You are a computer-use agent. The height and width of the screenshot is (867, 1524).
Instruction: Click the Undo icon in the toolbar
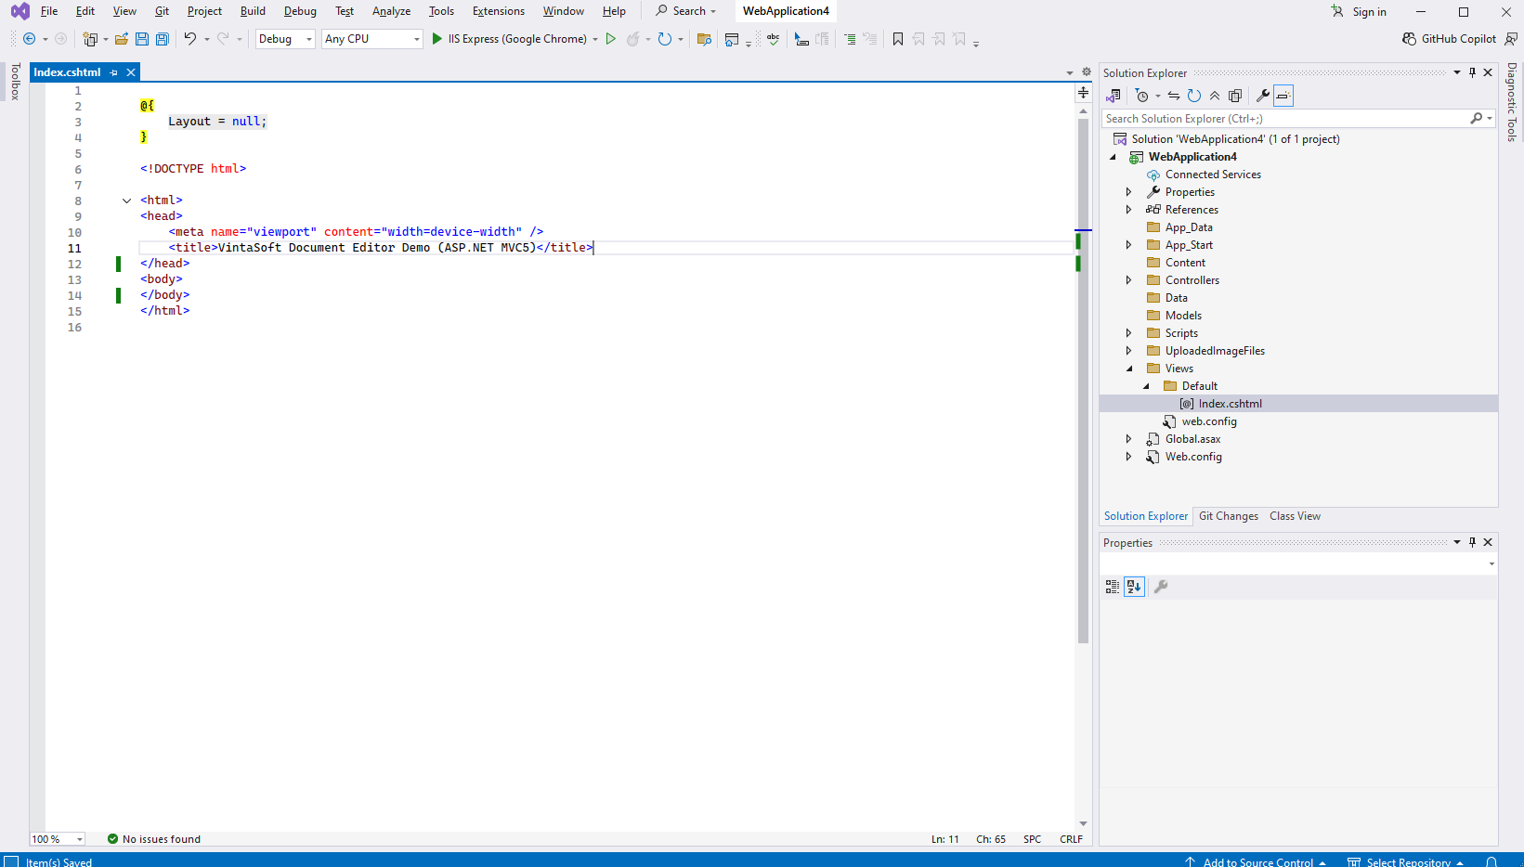(x=189, y=39)
